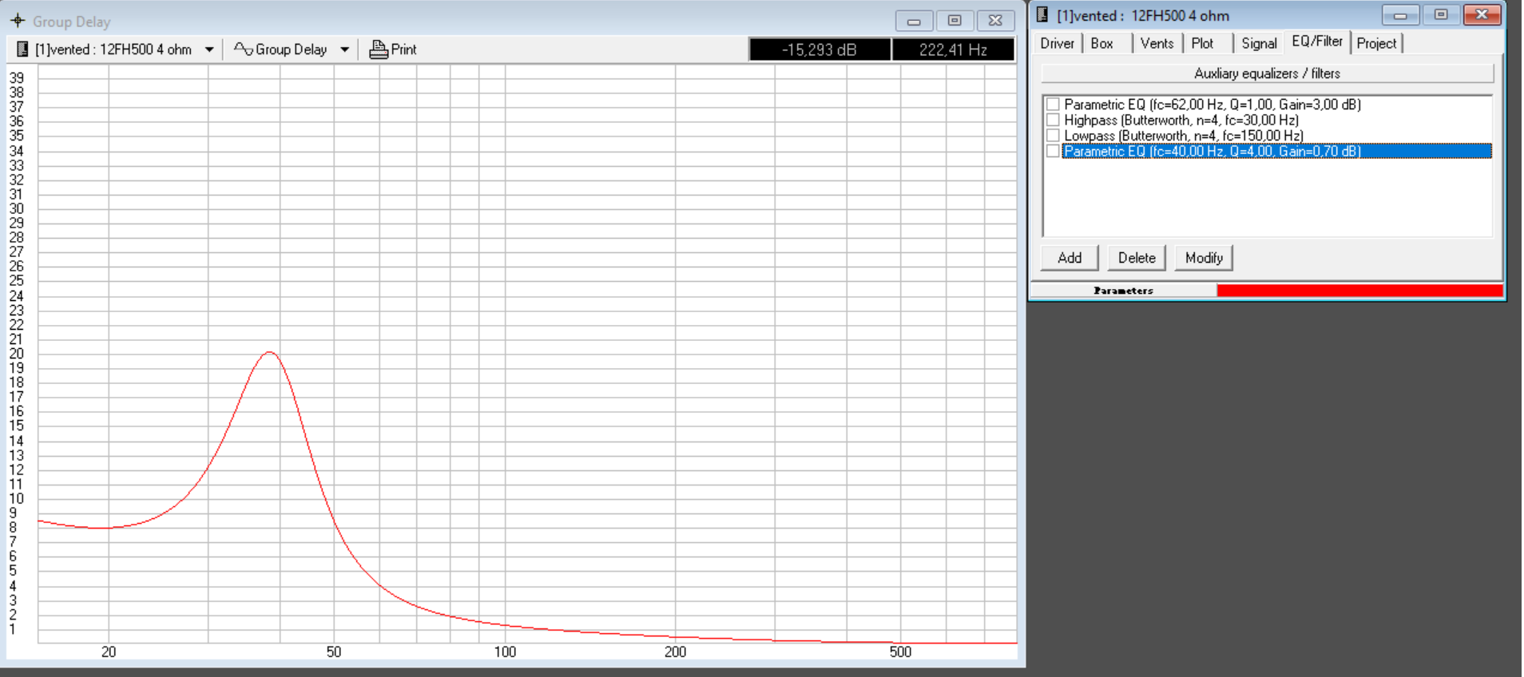Click the waveform icon next to Group Delay
The image size is (1524, 677).
coord(243,49)
